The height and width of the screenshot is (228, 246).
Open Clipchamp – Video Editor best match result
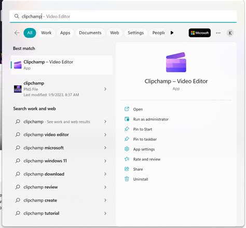pyautogui.click(x=61, y=65)
